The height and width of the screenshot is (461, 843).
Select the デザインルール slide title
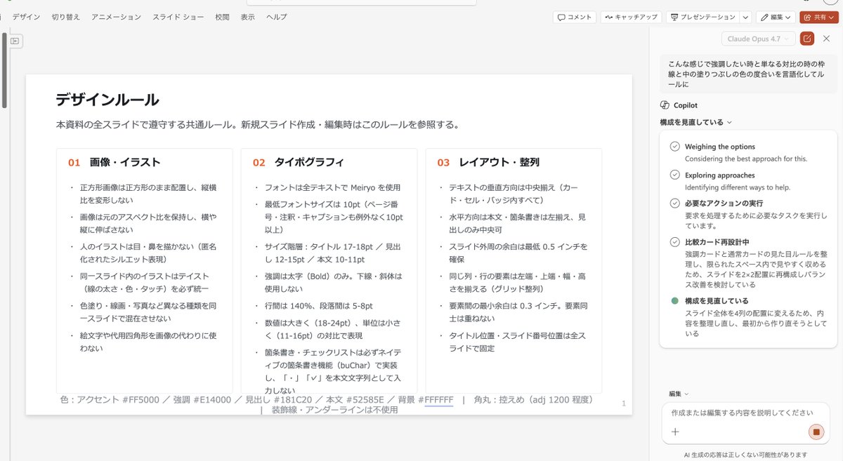(107, 100)
